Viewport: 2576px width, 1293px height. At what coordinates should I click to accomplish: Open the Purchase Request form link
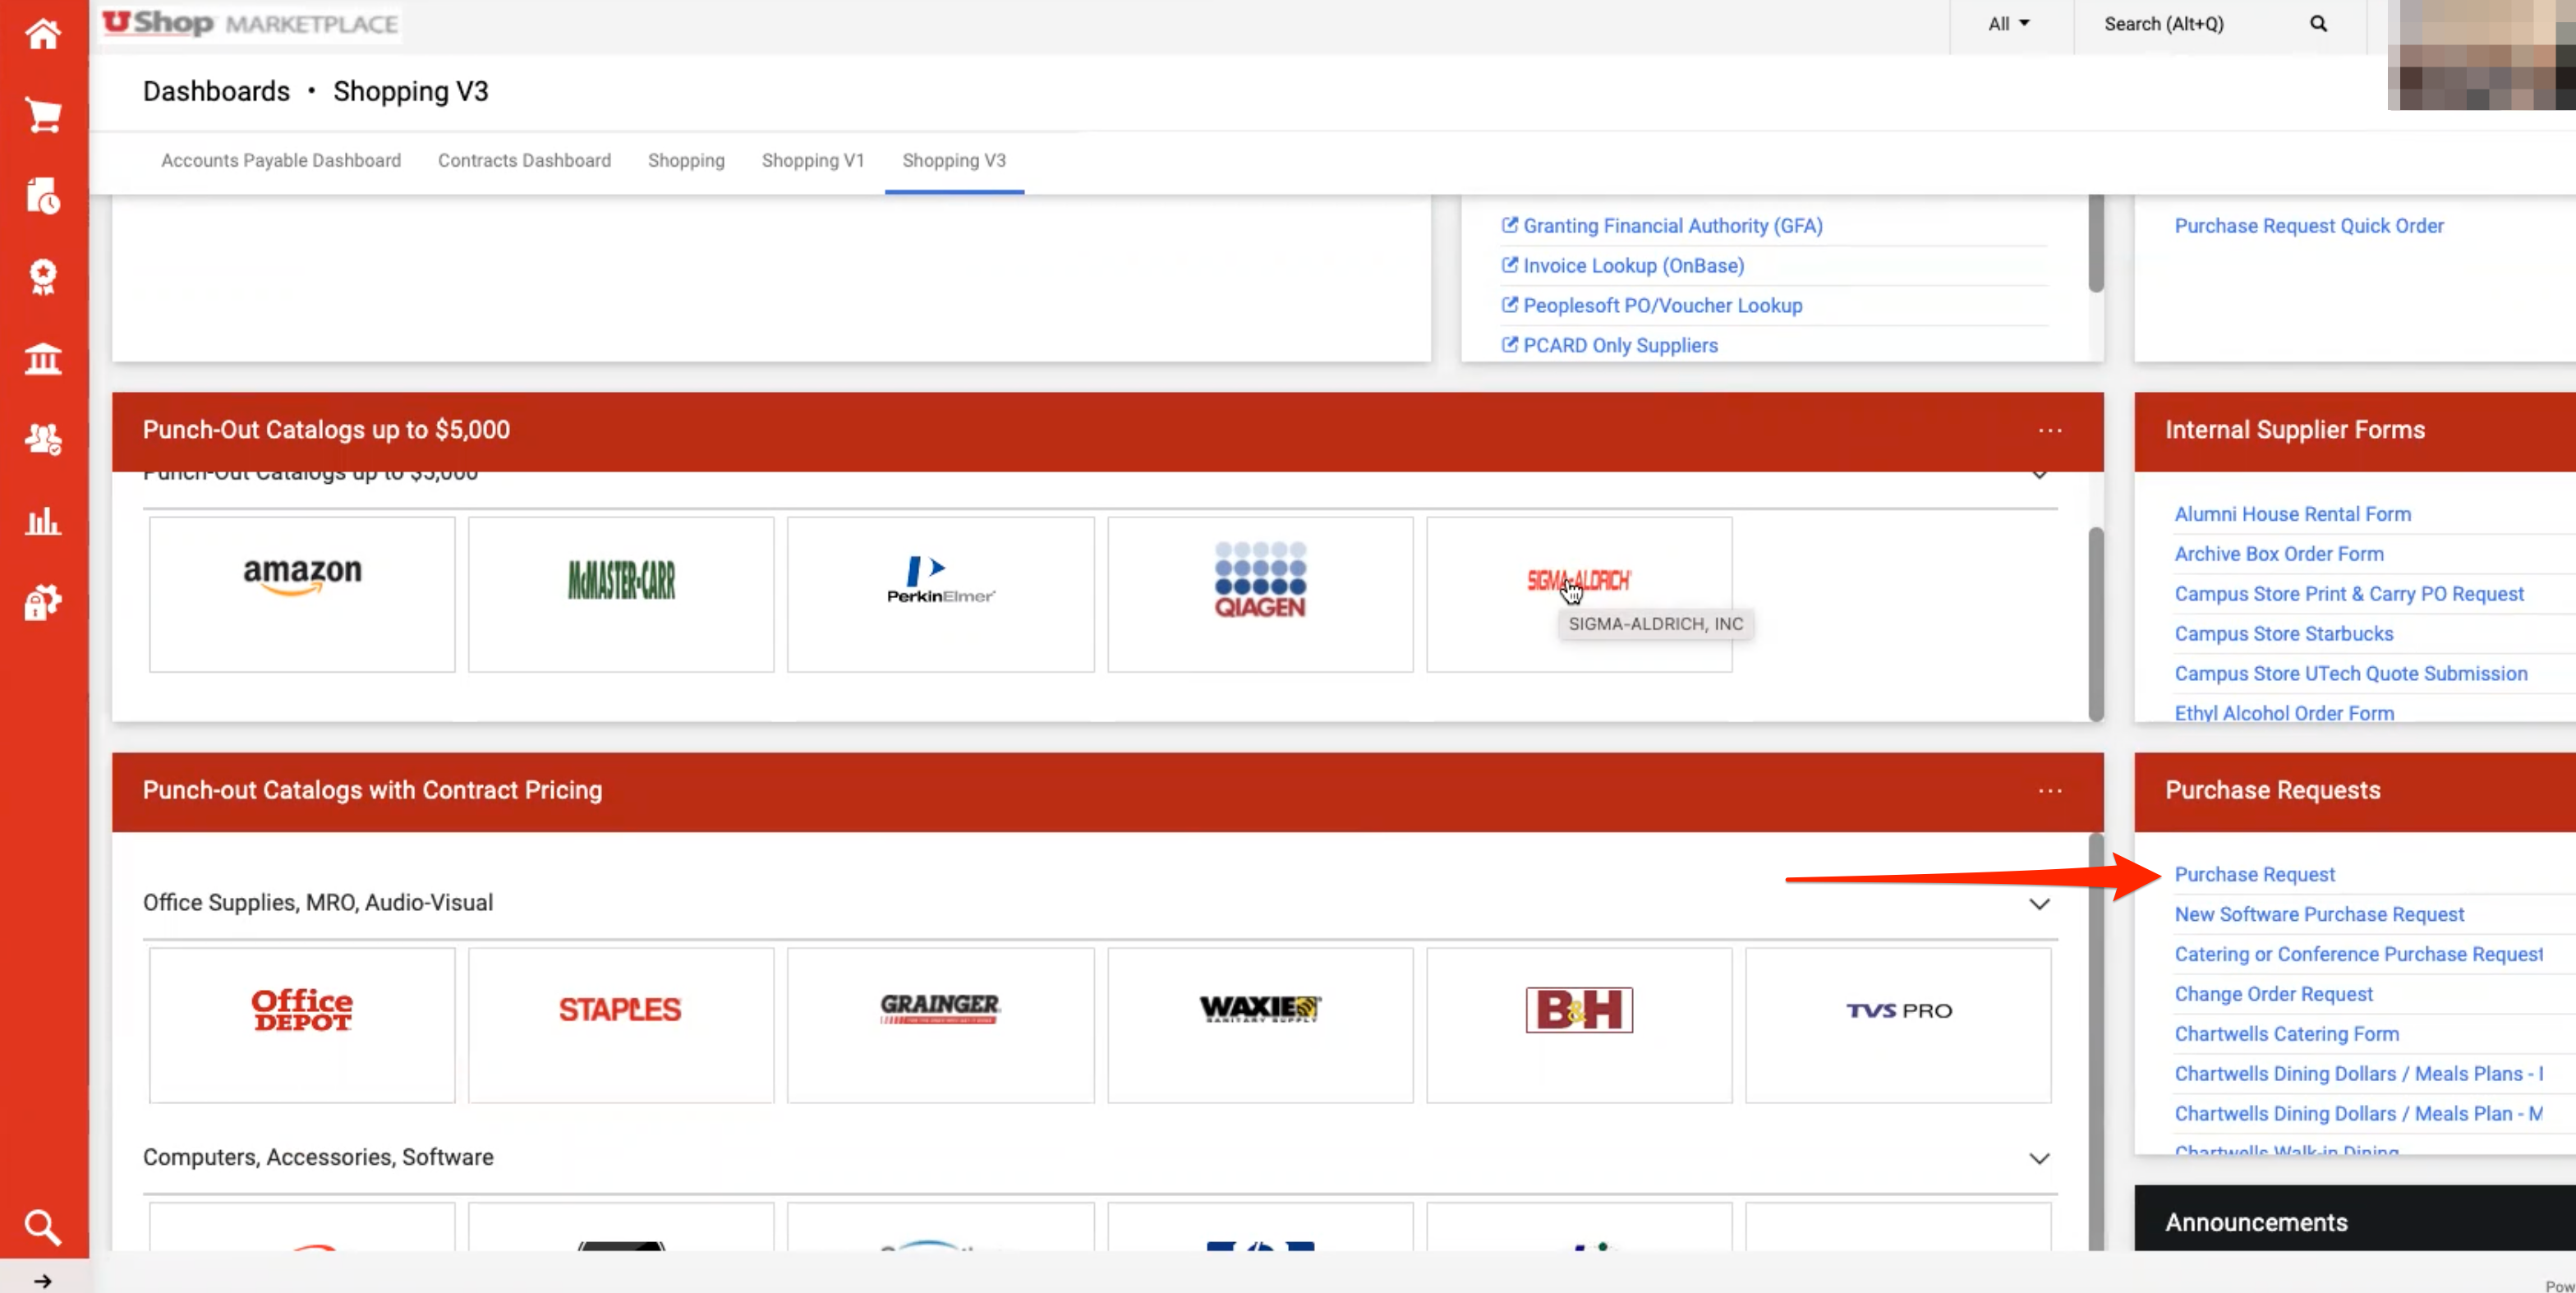2254,874
